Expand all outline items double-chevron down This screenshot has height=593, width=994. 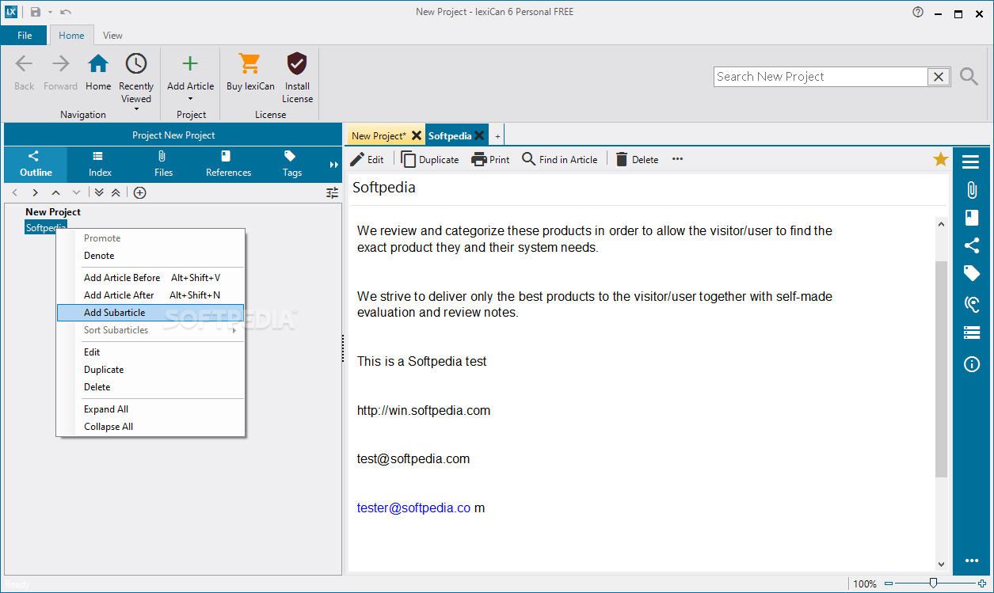coord(99,193)
